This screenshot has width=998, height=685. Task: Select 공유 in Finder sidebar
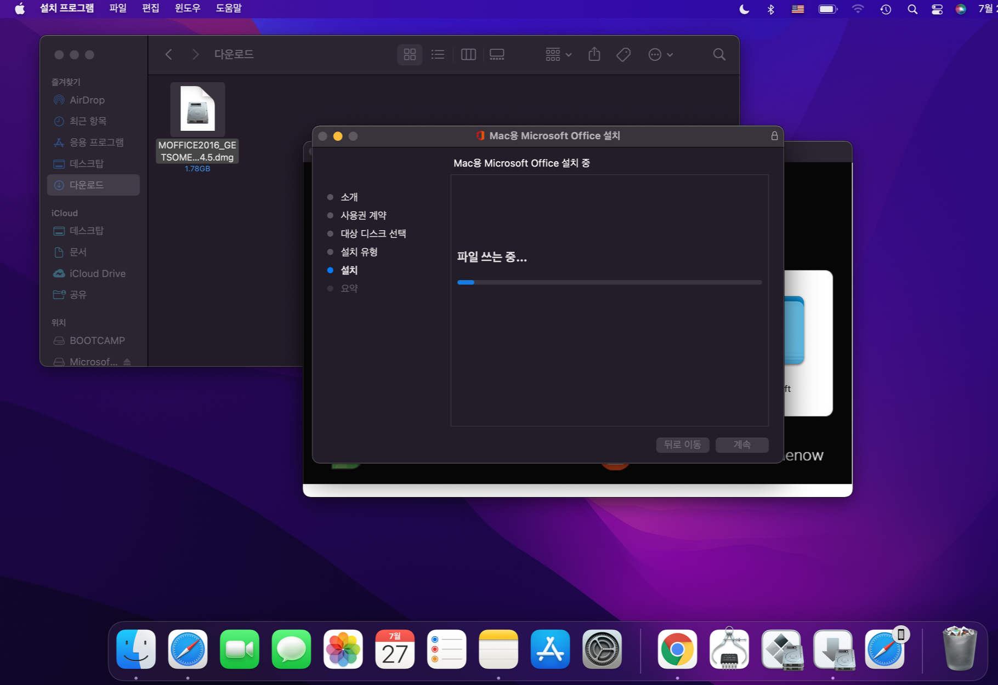[93, 295]
